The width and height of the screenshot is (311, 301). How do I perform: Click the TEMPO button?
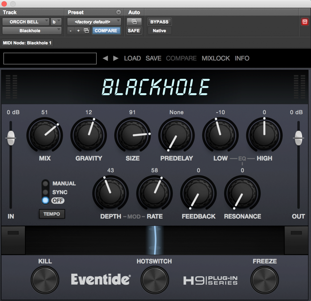(52, 214)
